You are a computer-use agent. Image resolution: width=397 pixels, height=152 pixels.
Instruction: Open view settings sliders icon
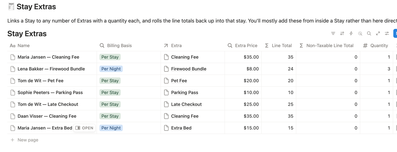[x=387, y=34]
